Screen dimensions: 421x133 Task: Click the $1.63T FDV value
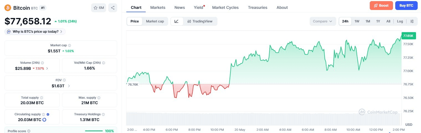tap(58, 86)
